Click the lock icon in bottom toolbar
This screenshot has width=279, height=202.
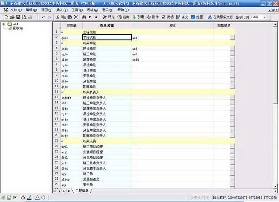click(23, 198)
